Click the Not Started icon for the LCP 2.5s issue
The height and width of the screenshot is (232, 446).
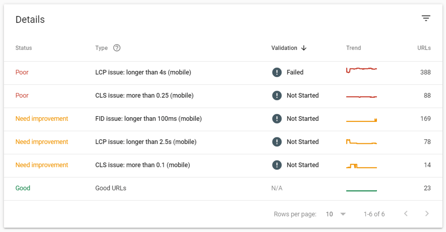277,142
